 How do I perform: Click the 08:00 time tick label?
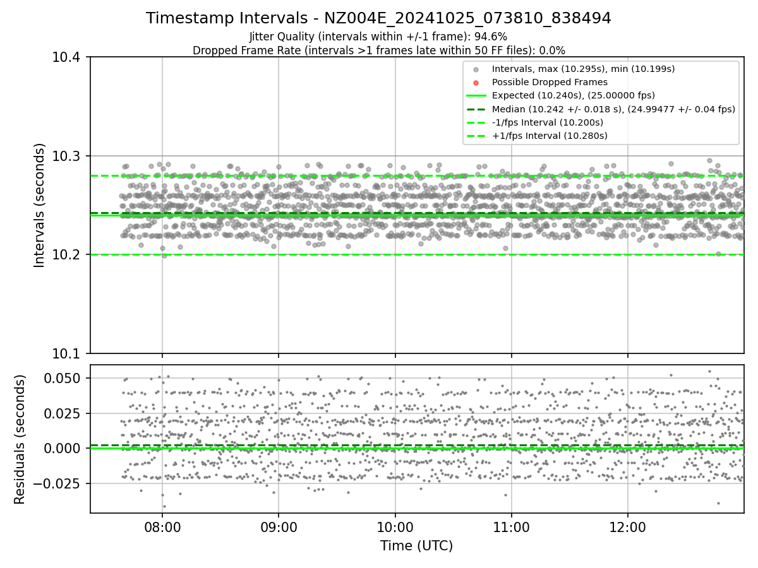pyautogui.click(x=162, y=526)
